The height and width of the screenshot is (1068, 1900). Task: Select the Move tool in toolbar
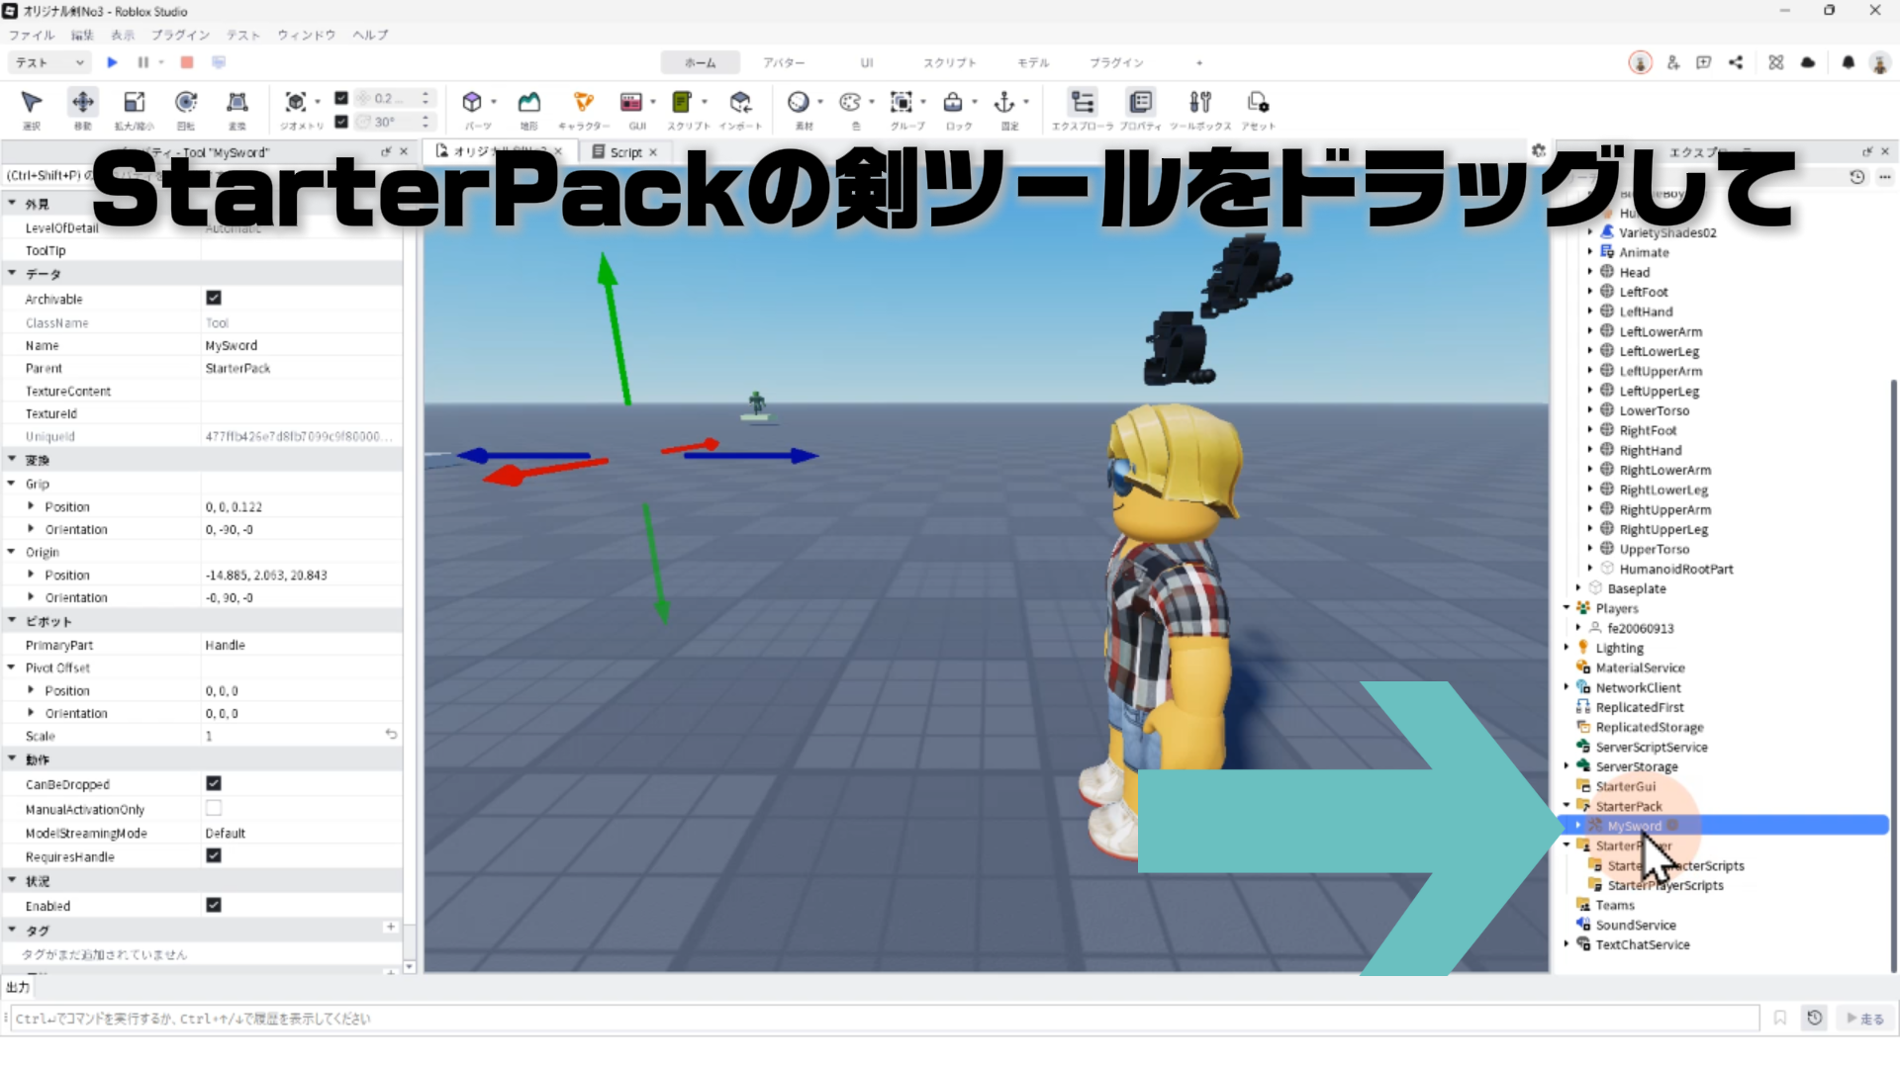[x=83, y=103]
